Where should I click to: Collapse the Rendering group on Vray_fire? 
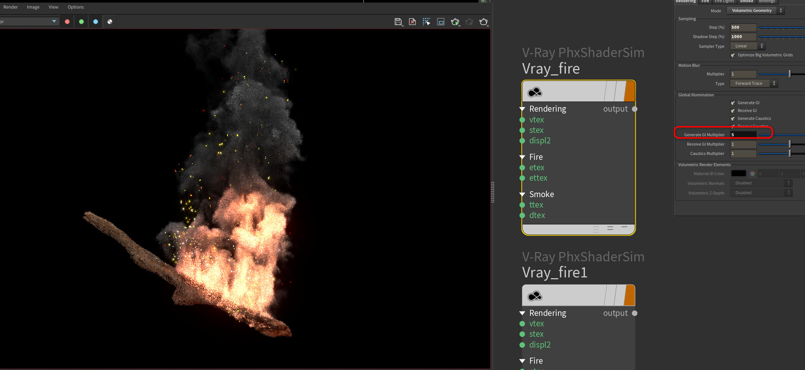click(x=523, y=109)
